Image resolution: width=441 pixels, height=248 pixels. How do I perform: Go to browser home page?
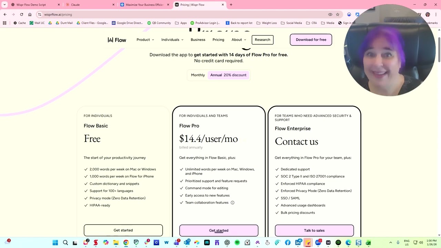[30, 14]
